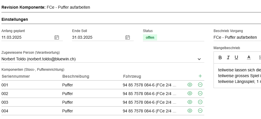Toggle italic formatting in Mangelbeschrieb editor
The width and height of the screenshot is (261, 119).
click(x=228, y=57)
